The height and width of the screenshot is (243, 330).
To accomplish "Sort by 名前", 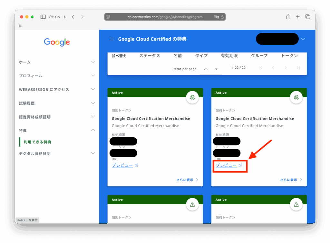I will pos(178,56).
